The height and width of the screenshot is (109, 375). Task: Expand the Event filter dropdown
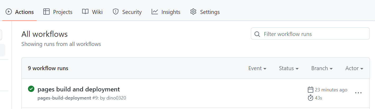(x=257, y=68)
